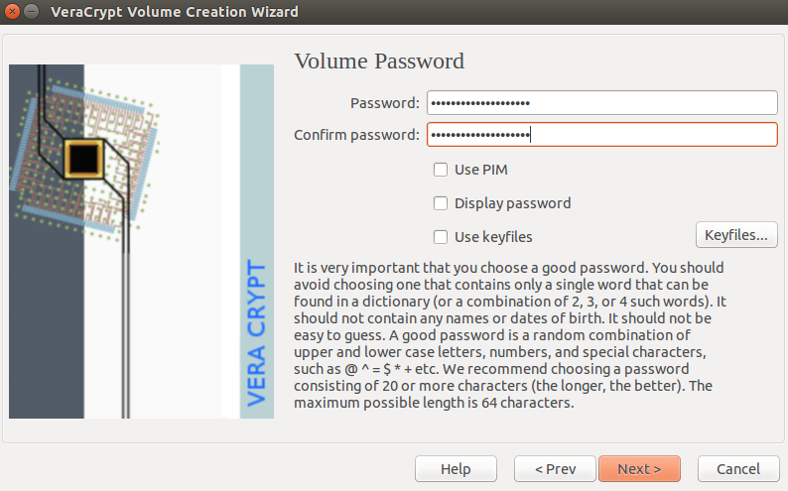This screenshot has width=788, height=491.
Task: Enable the Use PIM checkbox
Action: [x=441, y=170]
